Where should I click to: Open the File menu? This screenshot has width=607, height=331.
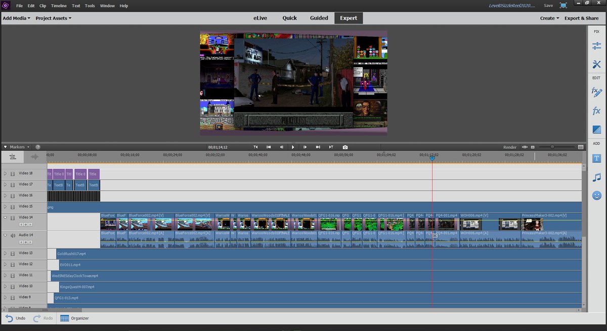pyautogui.click(x=19, y=6)
